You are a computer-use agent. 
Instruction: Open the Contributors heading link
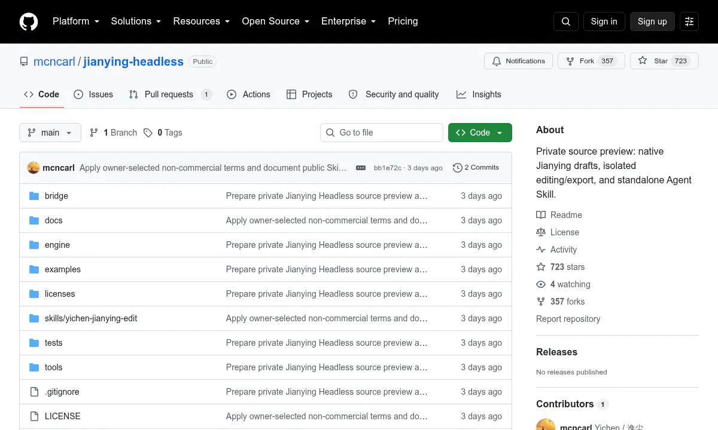tap(571, 404)
